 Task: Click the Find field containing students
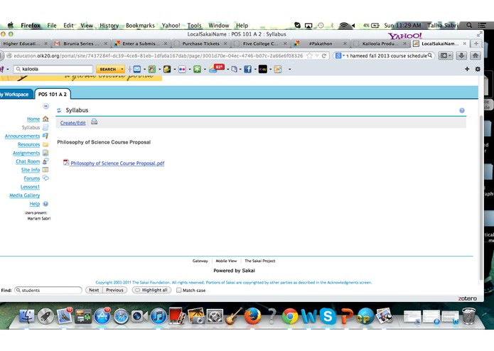pos(48,290)
